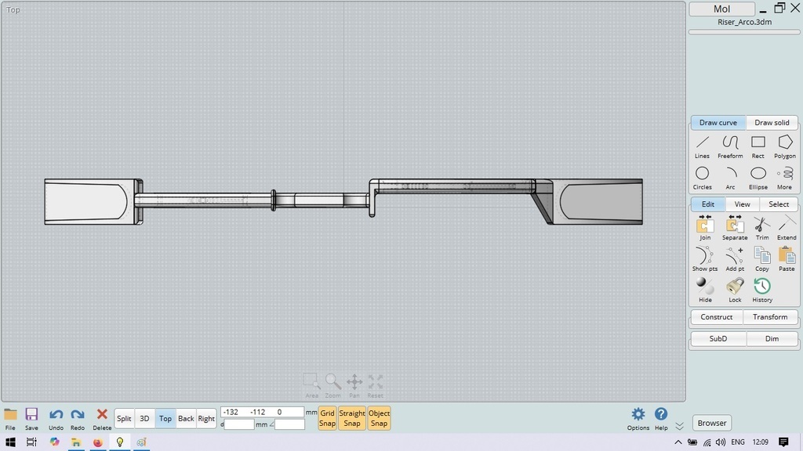Image resolution: width=803 pixels, height=451 pixels.
Task: Switch to Split view
Action: pos(124,418)
